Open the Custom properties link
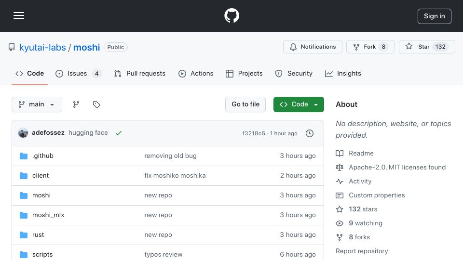 (x=377, y=195)
